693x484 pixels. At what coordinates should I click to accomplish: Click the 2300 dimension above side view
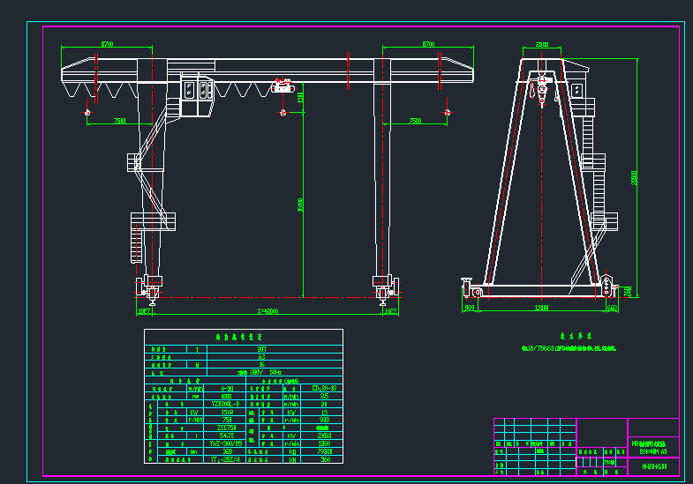[542, 45]
